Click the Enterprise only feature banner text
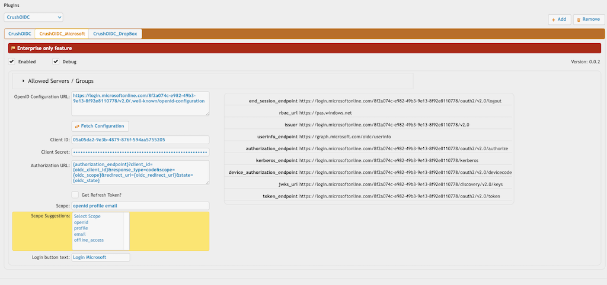The width and height of the screenshot is (607, 285). 44,48
